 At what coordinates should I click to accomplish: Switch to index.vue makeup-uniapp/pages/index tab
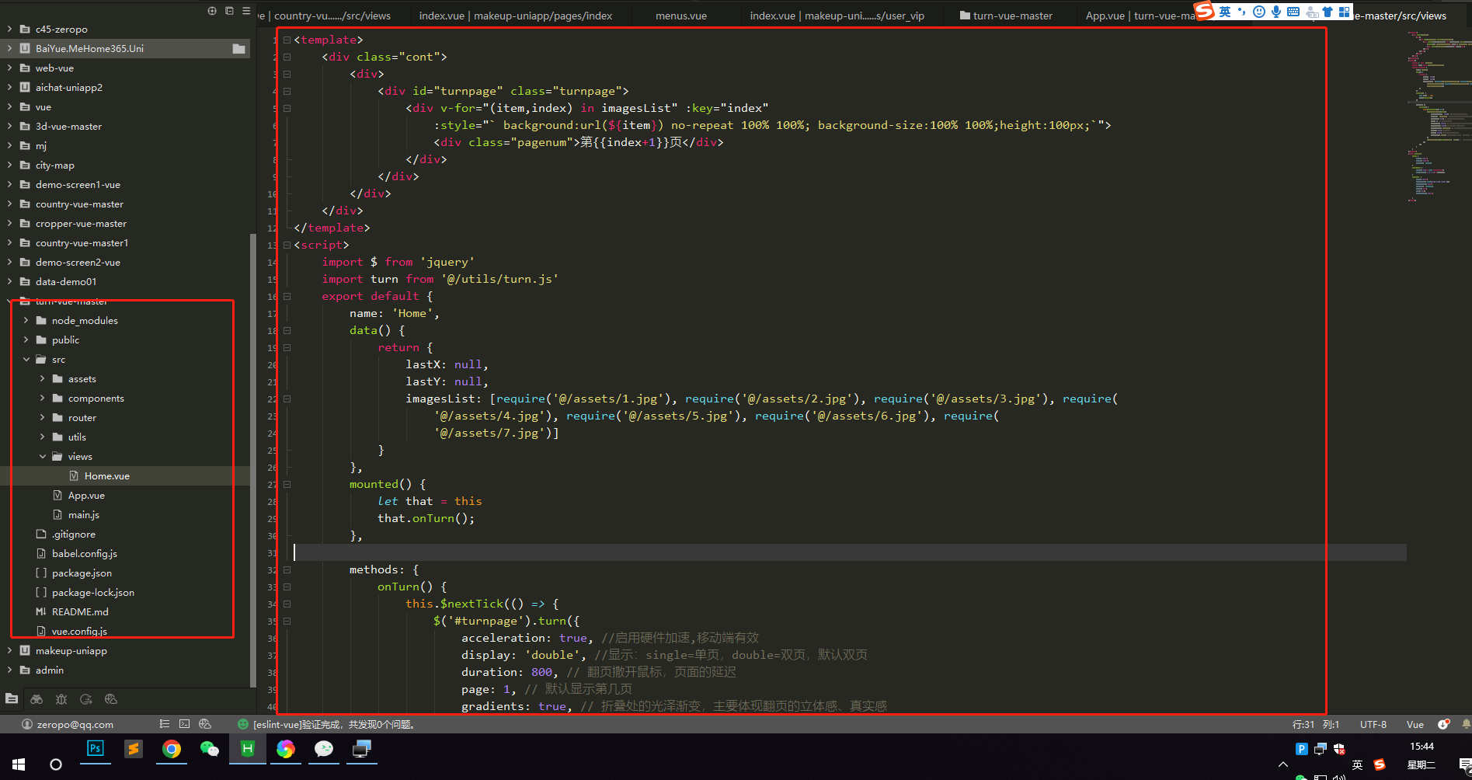[516, 16]
